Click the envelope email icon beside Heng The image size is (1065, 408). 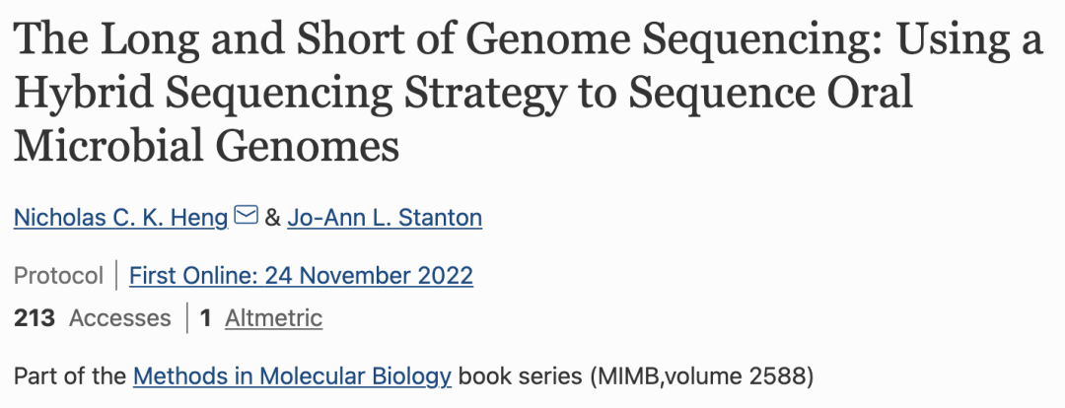click(246, 216)
